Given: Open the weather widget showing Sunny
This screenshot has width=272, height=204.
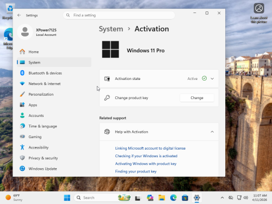Looking at the screenshot, I should (x=14, y=197).
